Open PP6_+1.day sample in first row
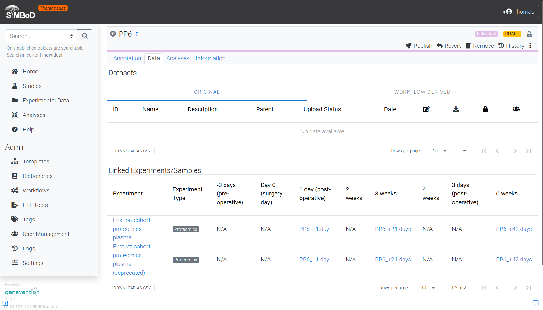The width and height of the screenshot is (543, 310). click(314, 229)
